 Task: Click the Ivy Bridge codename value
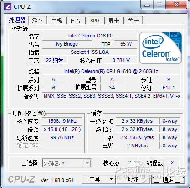pyautogui.click(x=67, y=44)
